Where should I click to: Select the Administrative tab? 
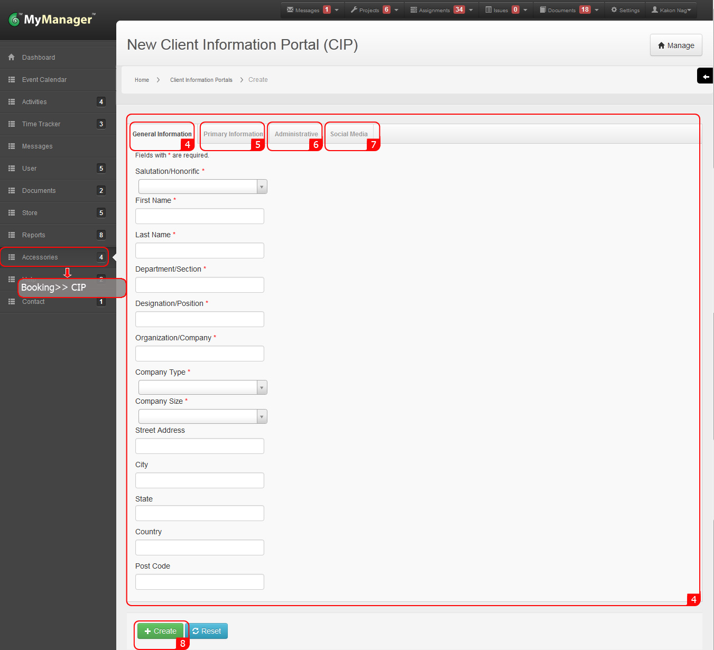296,134
